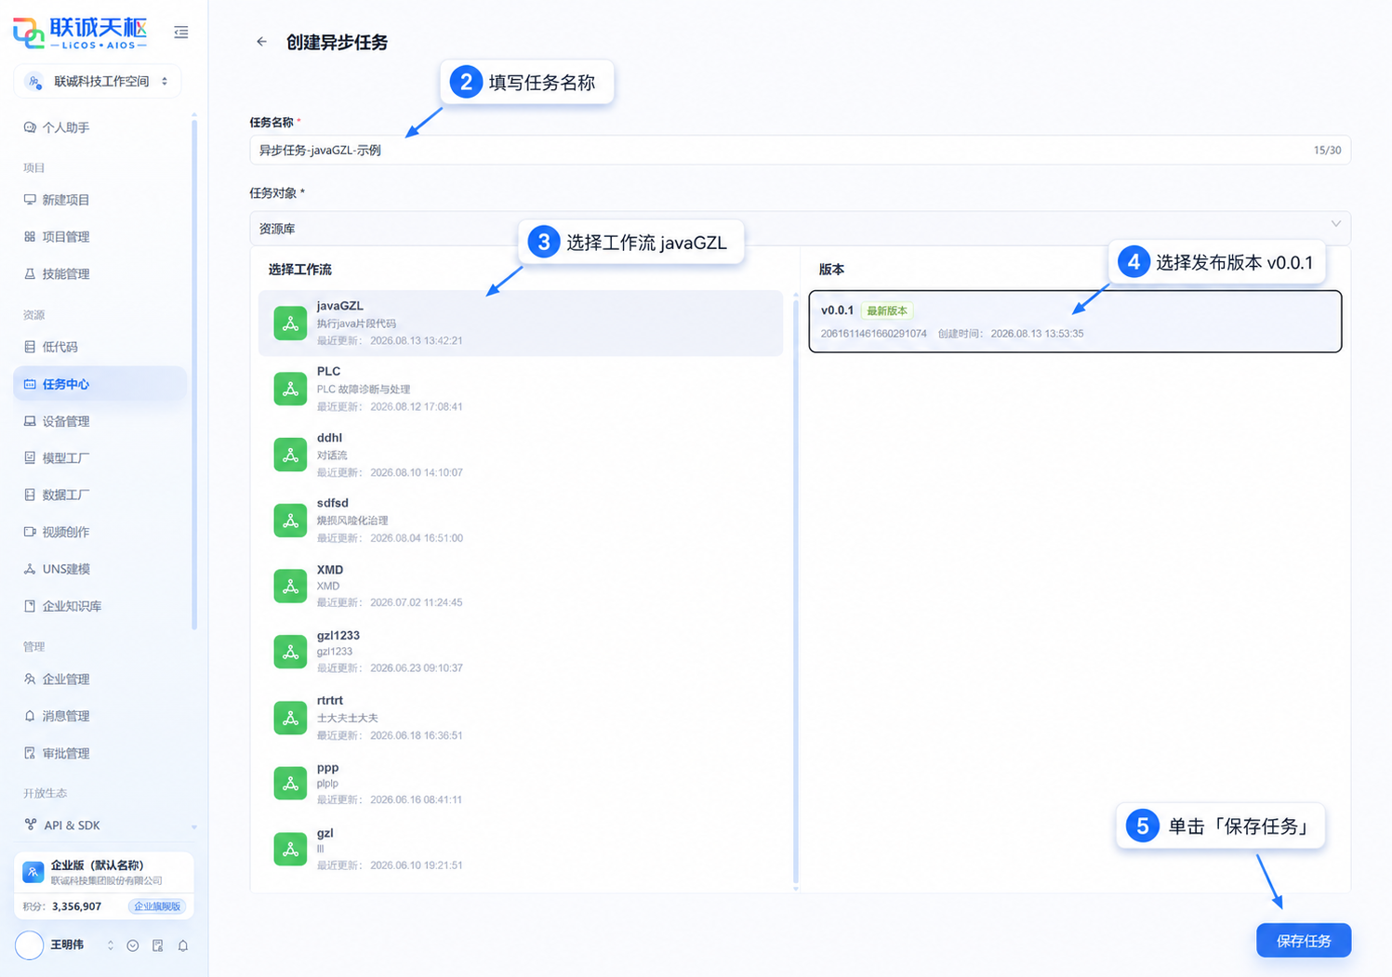1392x977 pixels.
Task: Click the circular chevron icon in the user bar
Action: click(133, 945)
